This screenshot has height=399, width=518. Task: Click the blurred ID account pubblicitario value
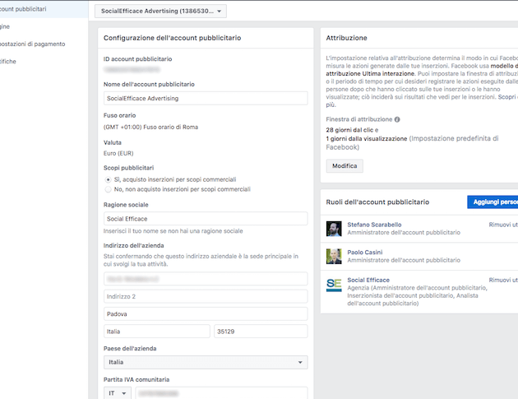click(132, 69)
